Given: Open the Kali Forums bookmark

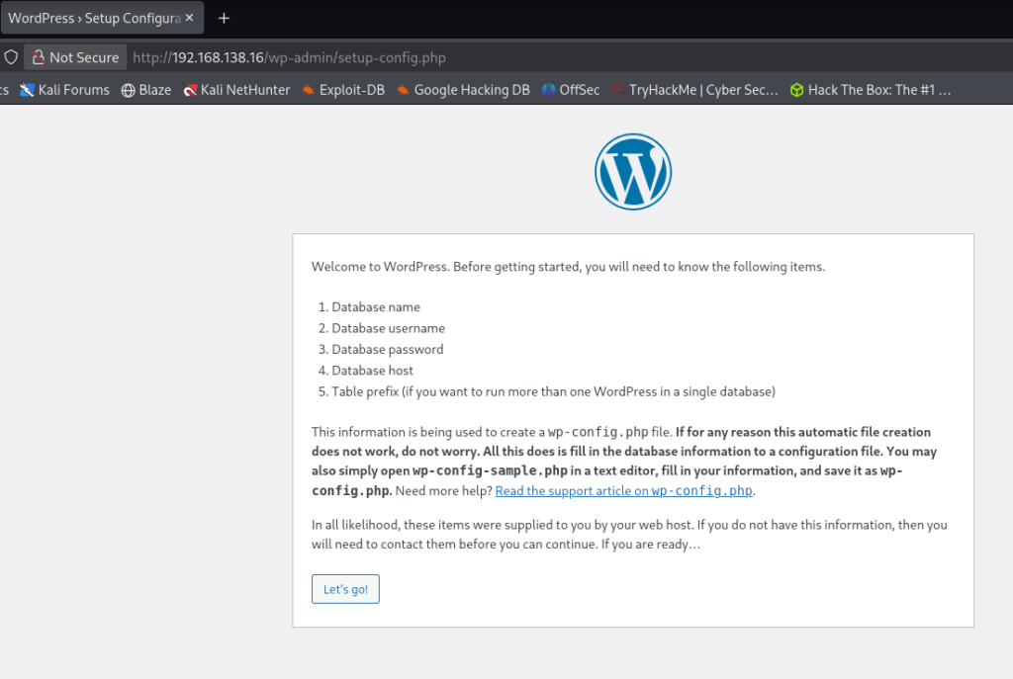Looking at the screenshot, I should click(x=64, y=90).
